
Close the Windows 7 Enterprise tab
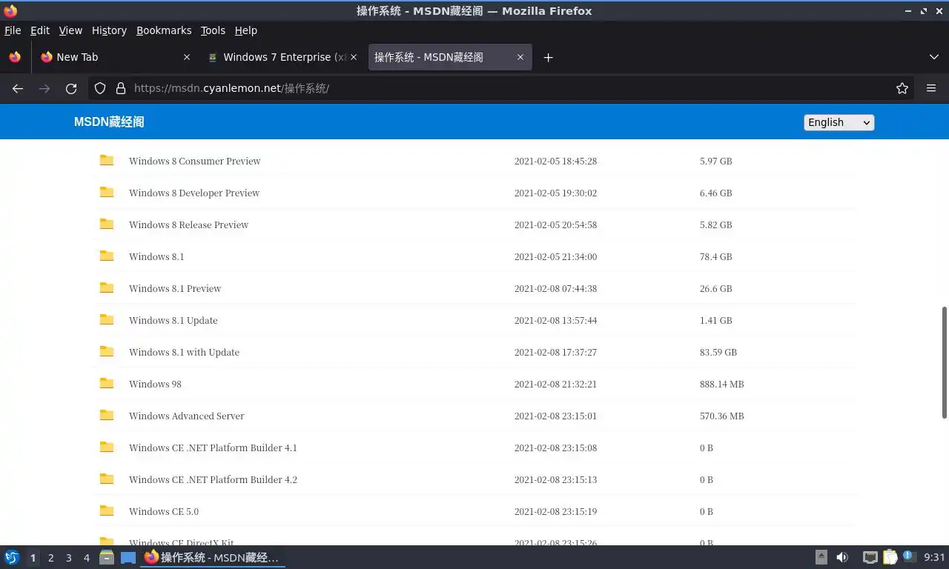pos(354,57)
